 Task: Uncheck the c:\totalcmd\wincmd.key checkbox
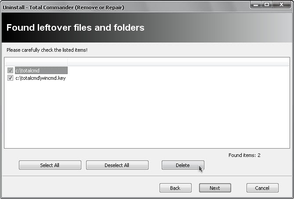[x=10, y=78]
